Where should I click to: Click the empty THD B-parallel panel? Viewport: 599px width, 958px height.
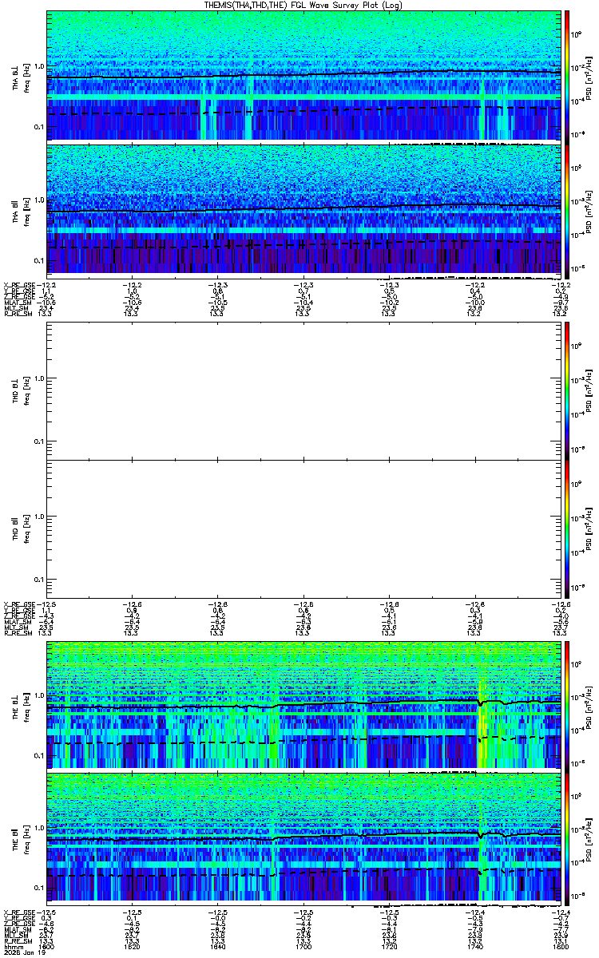click(x=303, y=528)
